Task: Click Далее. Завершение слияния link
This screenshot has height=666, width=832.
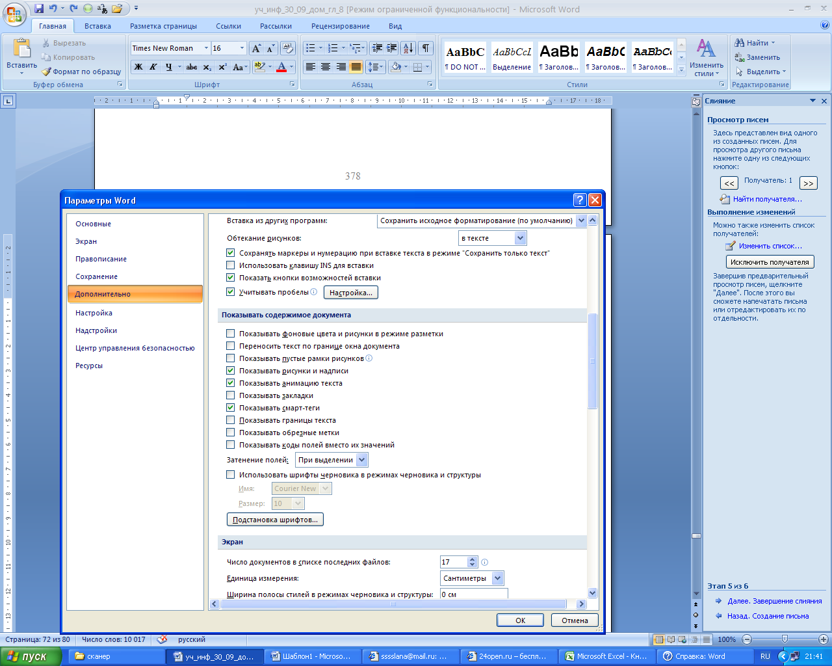Action: 775,601
